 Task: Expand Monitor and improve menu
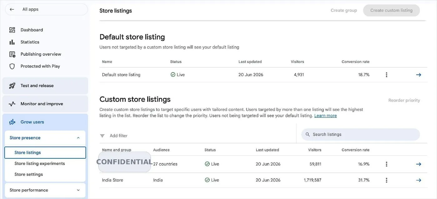point(45,104)
